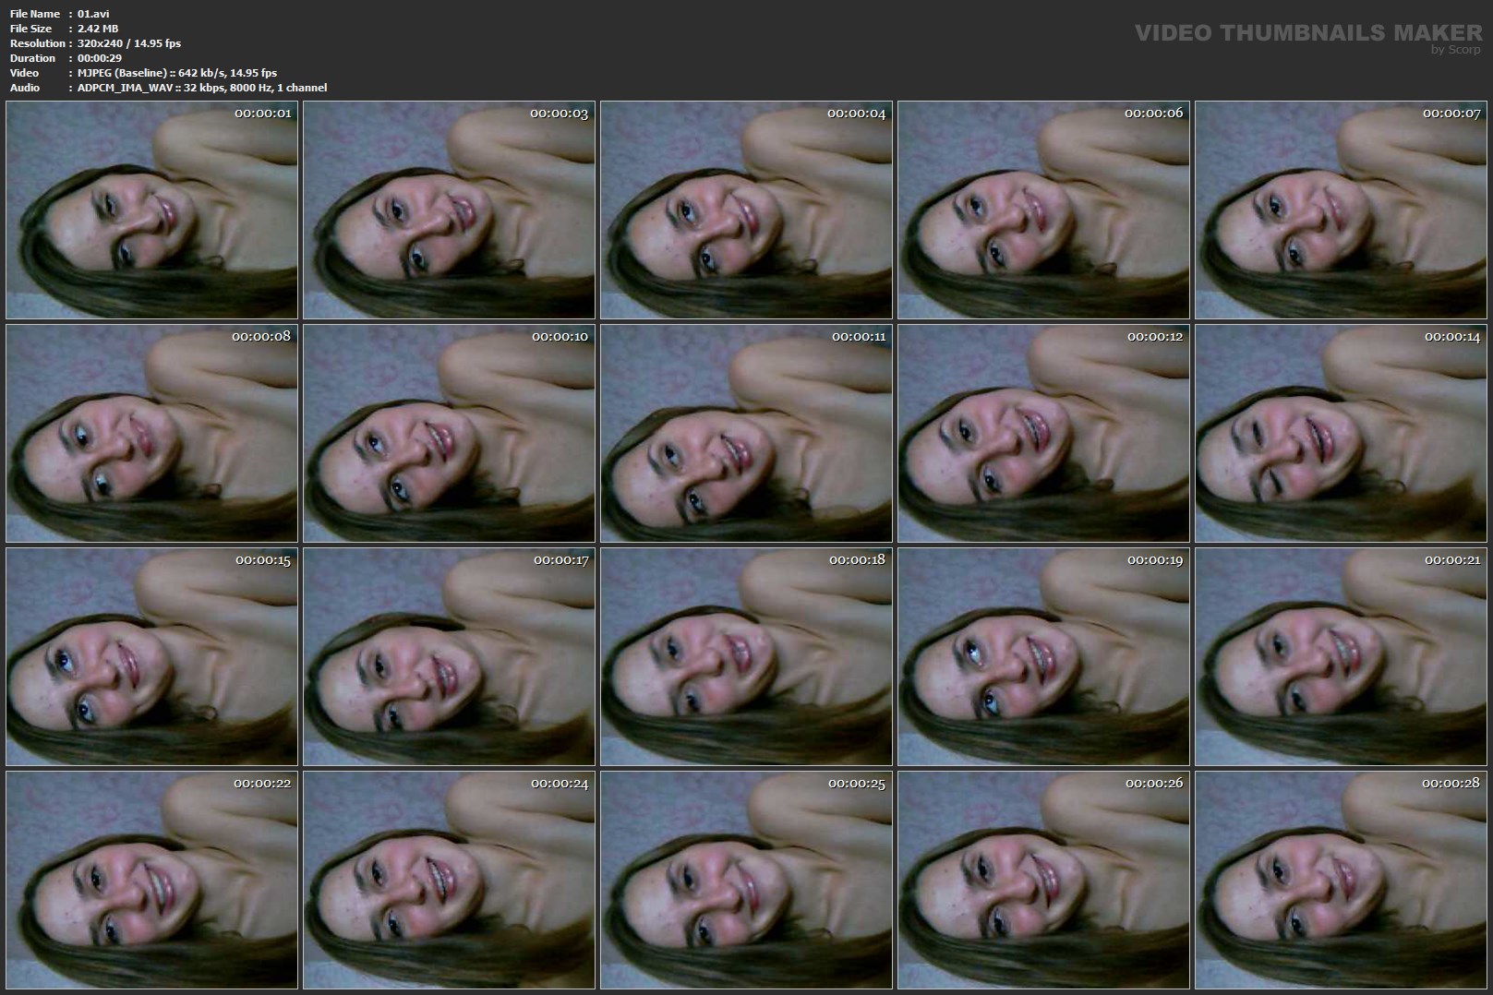Select the thumbnail timestamped 00:00:21
This screenshot has height=995, width=1493.
point(1341,656)
